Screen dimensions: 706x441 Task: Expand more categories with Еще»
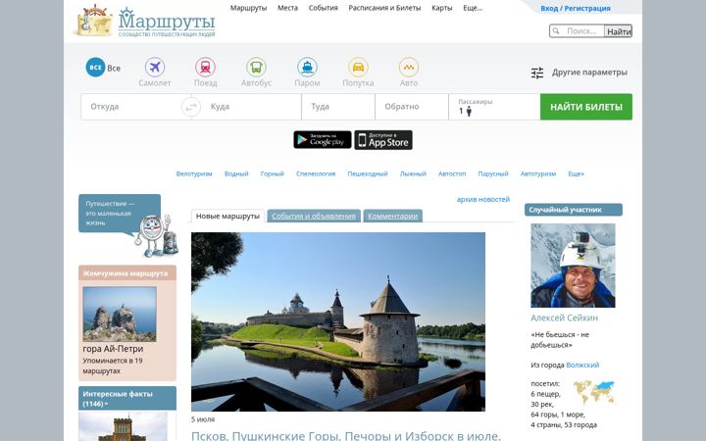(576, 173)
